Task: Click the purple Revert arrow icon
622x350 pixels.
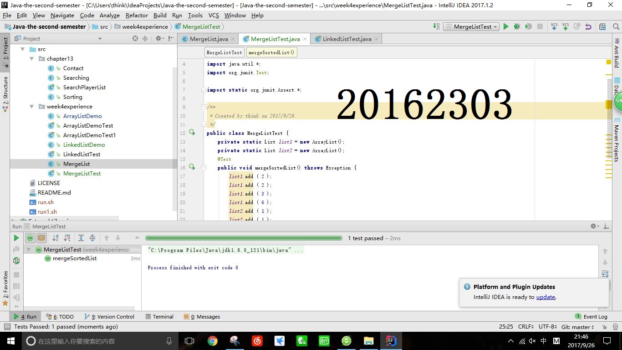Action: coord(588,27)
